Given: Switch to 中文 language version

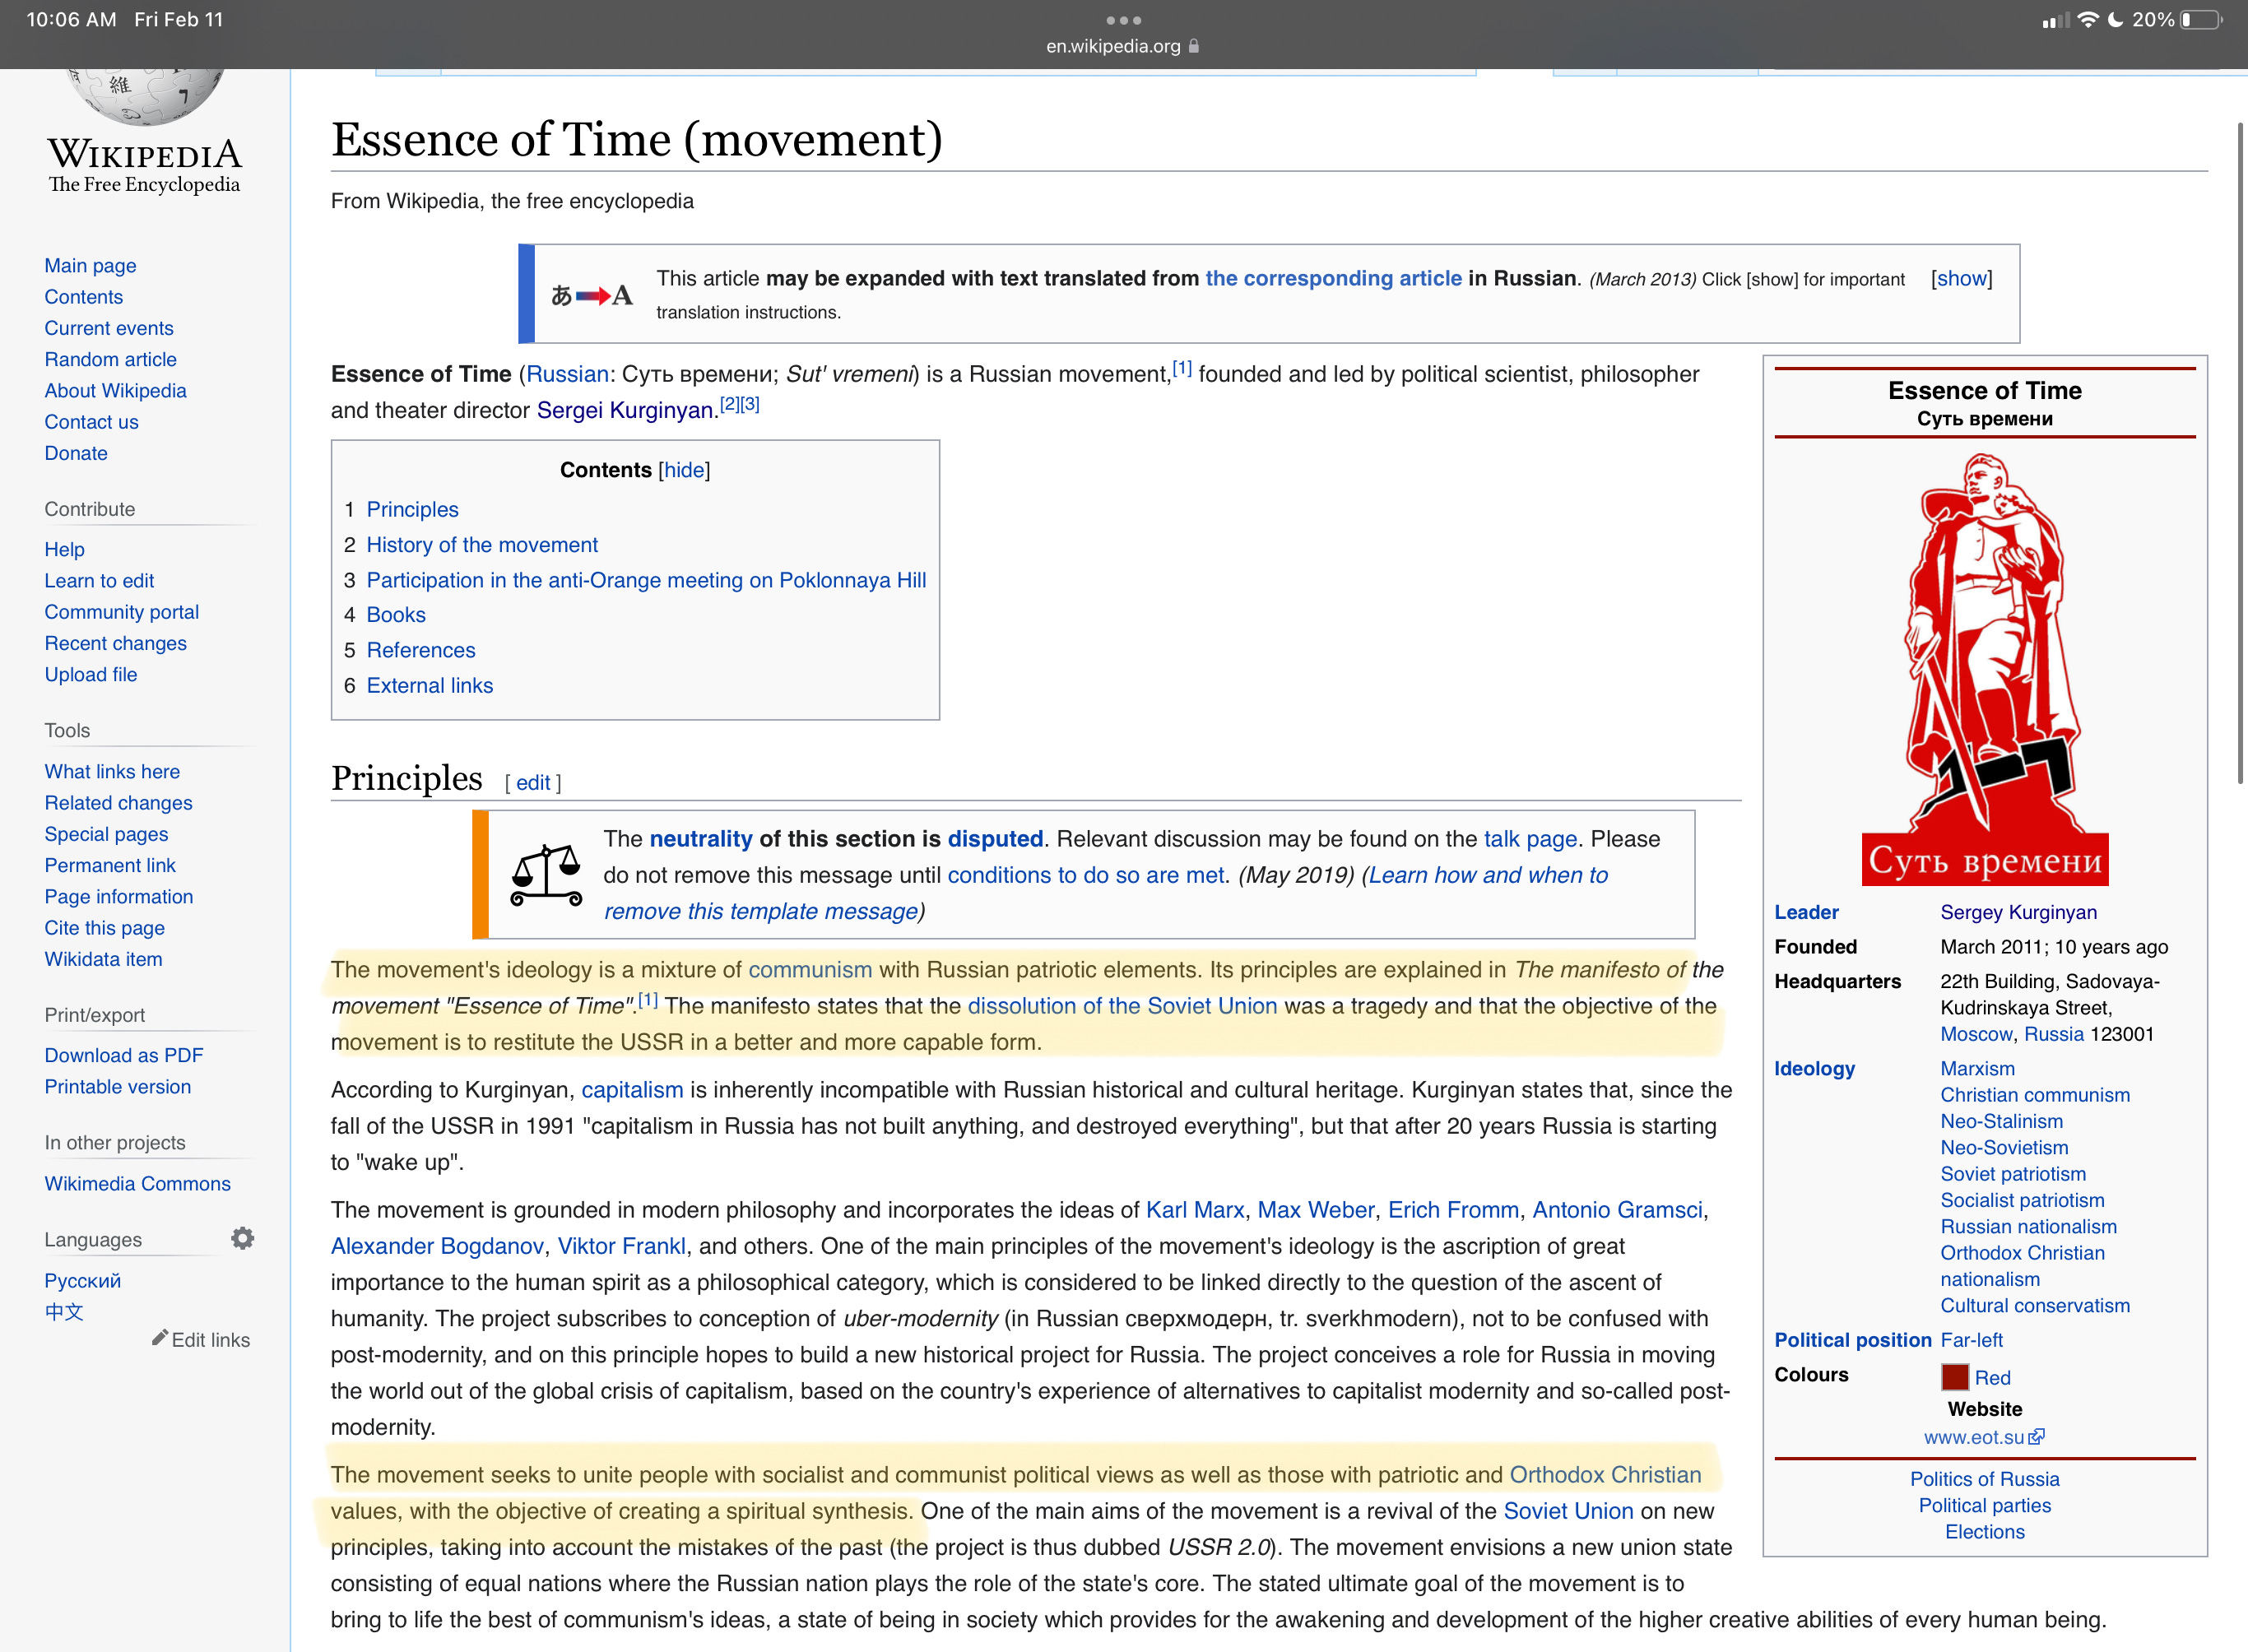Looking at the screenshot, I should [x=64, y=1311].
